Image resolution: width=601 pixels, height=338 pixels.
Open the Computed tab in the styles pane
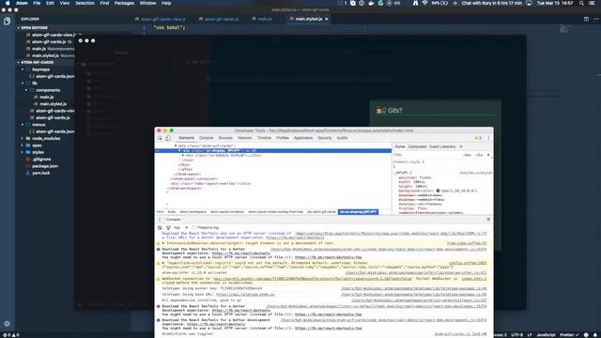click(417, 146)
